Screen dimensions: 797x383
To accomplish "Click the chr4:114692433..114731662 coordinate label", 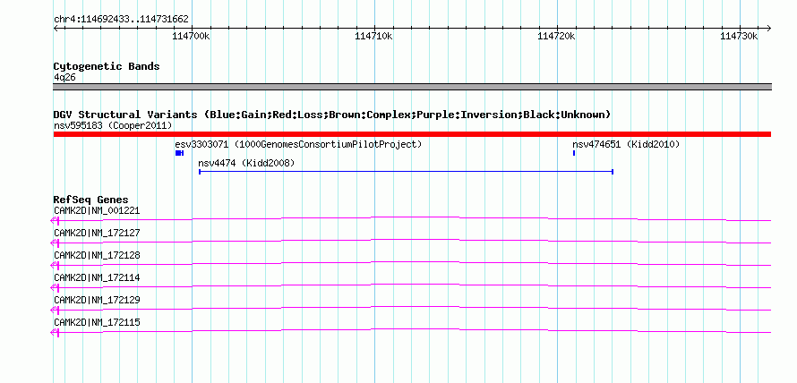I will [121, 20].
